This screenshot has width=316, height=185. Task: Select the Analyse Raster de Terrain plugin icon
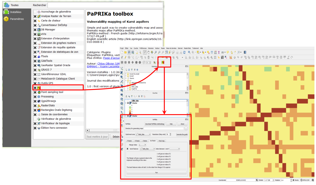click(x=39, y=16)
